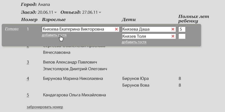This screenshot has width=225, height=112.
Task: Open the Отъезд date dropdown
Action: click(x=100, y=12)
